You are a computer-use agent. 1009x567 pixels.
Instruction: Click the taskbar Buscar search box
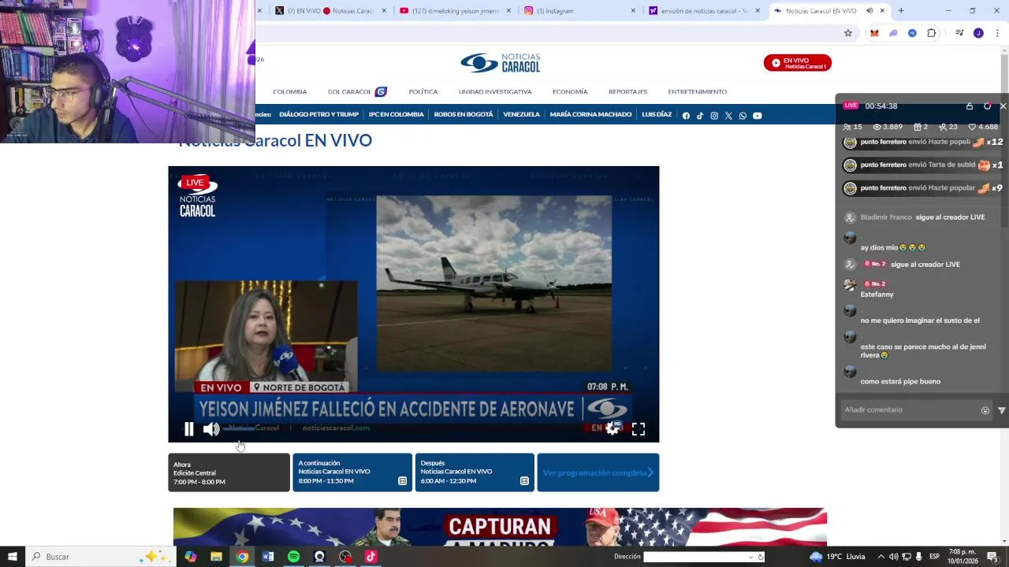101,557
